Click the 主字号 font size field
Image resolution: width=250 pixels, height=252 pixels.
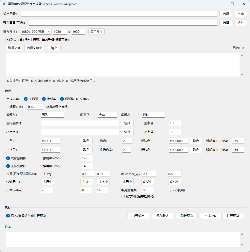[x=175, y=123]
